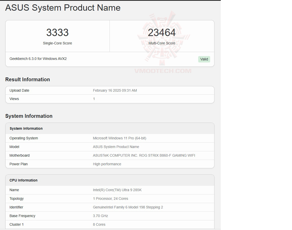This screenshot has width=292, height=230.
Task: Click the GenuineIntel Family 6 Model 198 identifier
Action: pos(128,207)
